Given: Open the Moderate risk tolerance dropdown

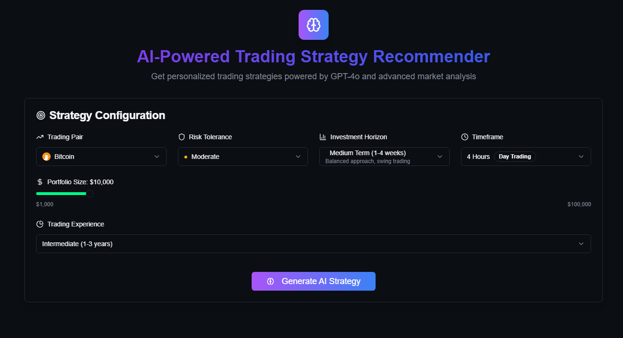Looking at the screenshot, I should [x=243, y=157].
